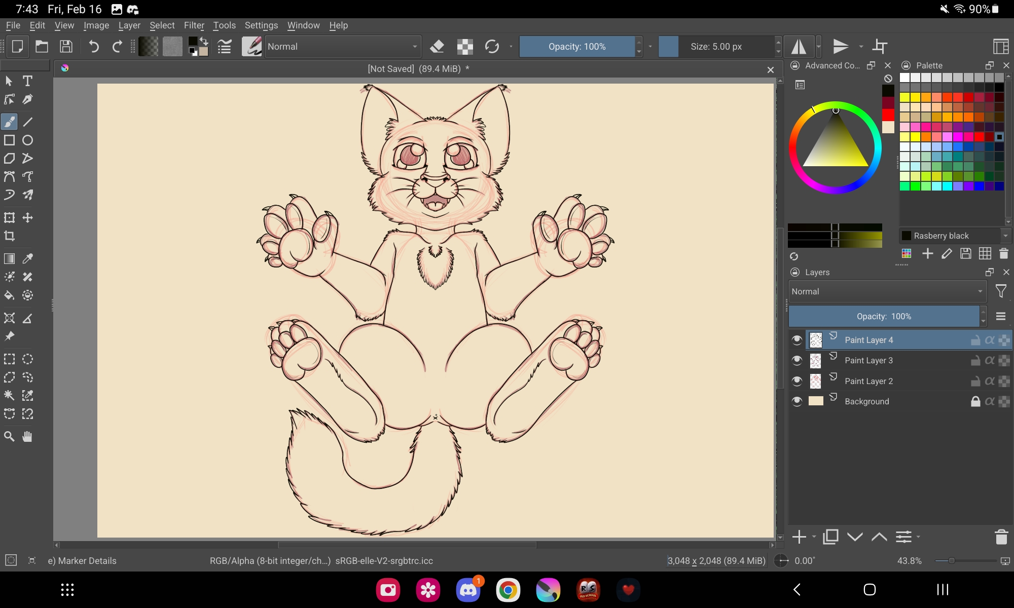Open the Layer menu
The width and height of the screenshot is (1014, 608).
tap(129, 25)
